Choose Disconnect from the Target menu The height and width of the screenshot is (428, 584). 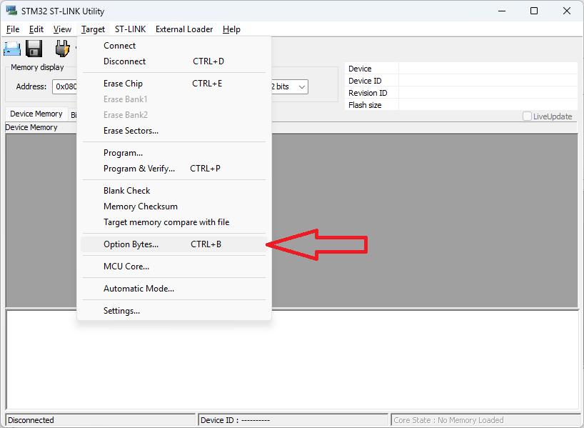tap(174, 61)
